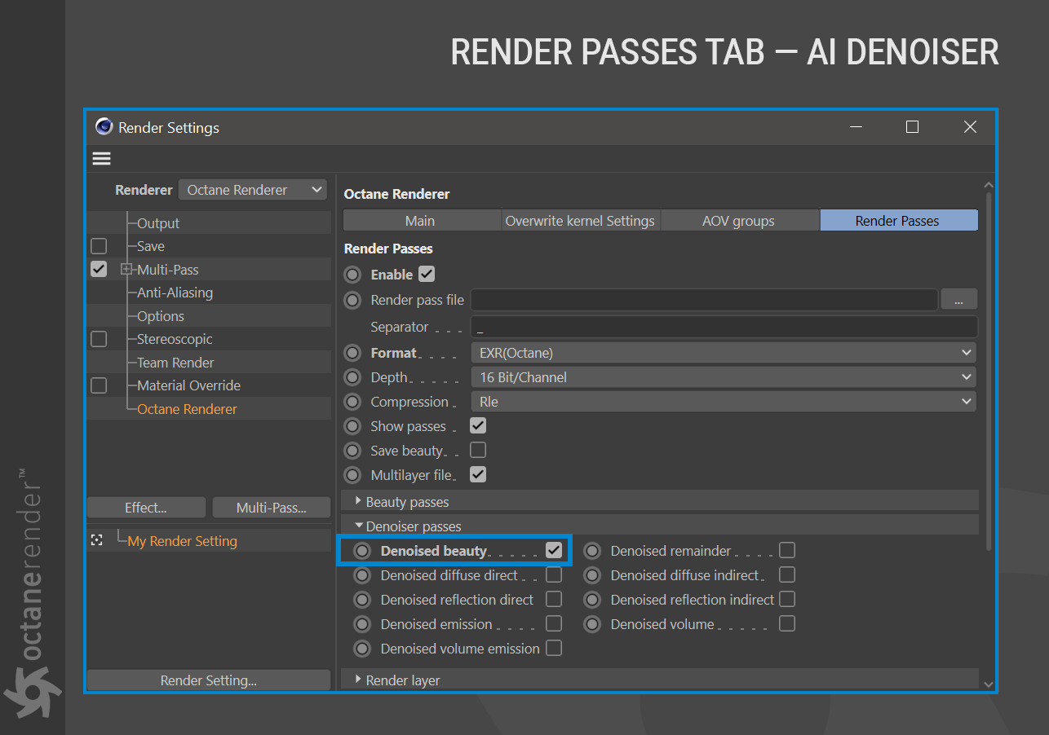This screenshot has width=1049, height=735.
Task: Click the animation dot beside Multilayer file
Action: tap(352, 475)
